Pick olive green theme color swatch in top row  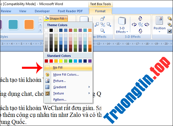click(x=75, y=30)
